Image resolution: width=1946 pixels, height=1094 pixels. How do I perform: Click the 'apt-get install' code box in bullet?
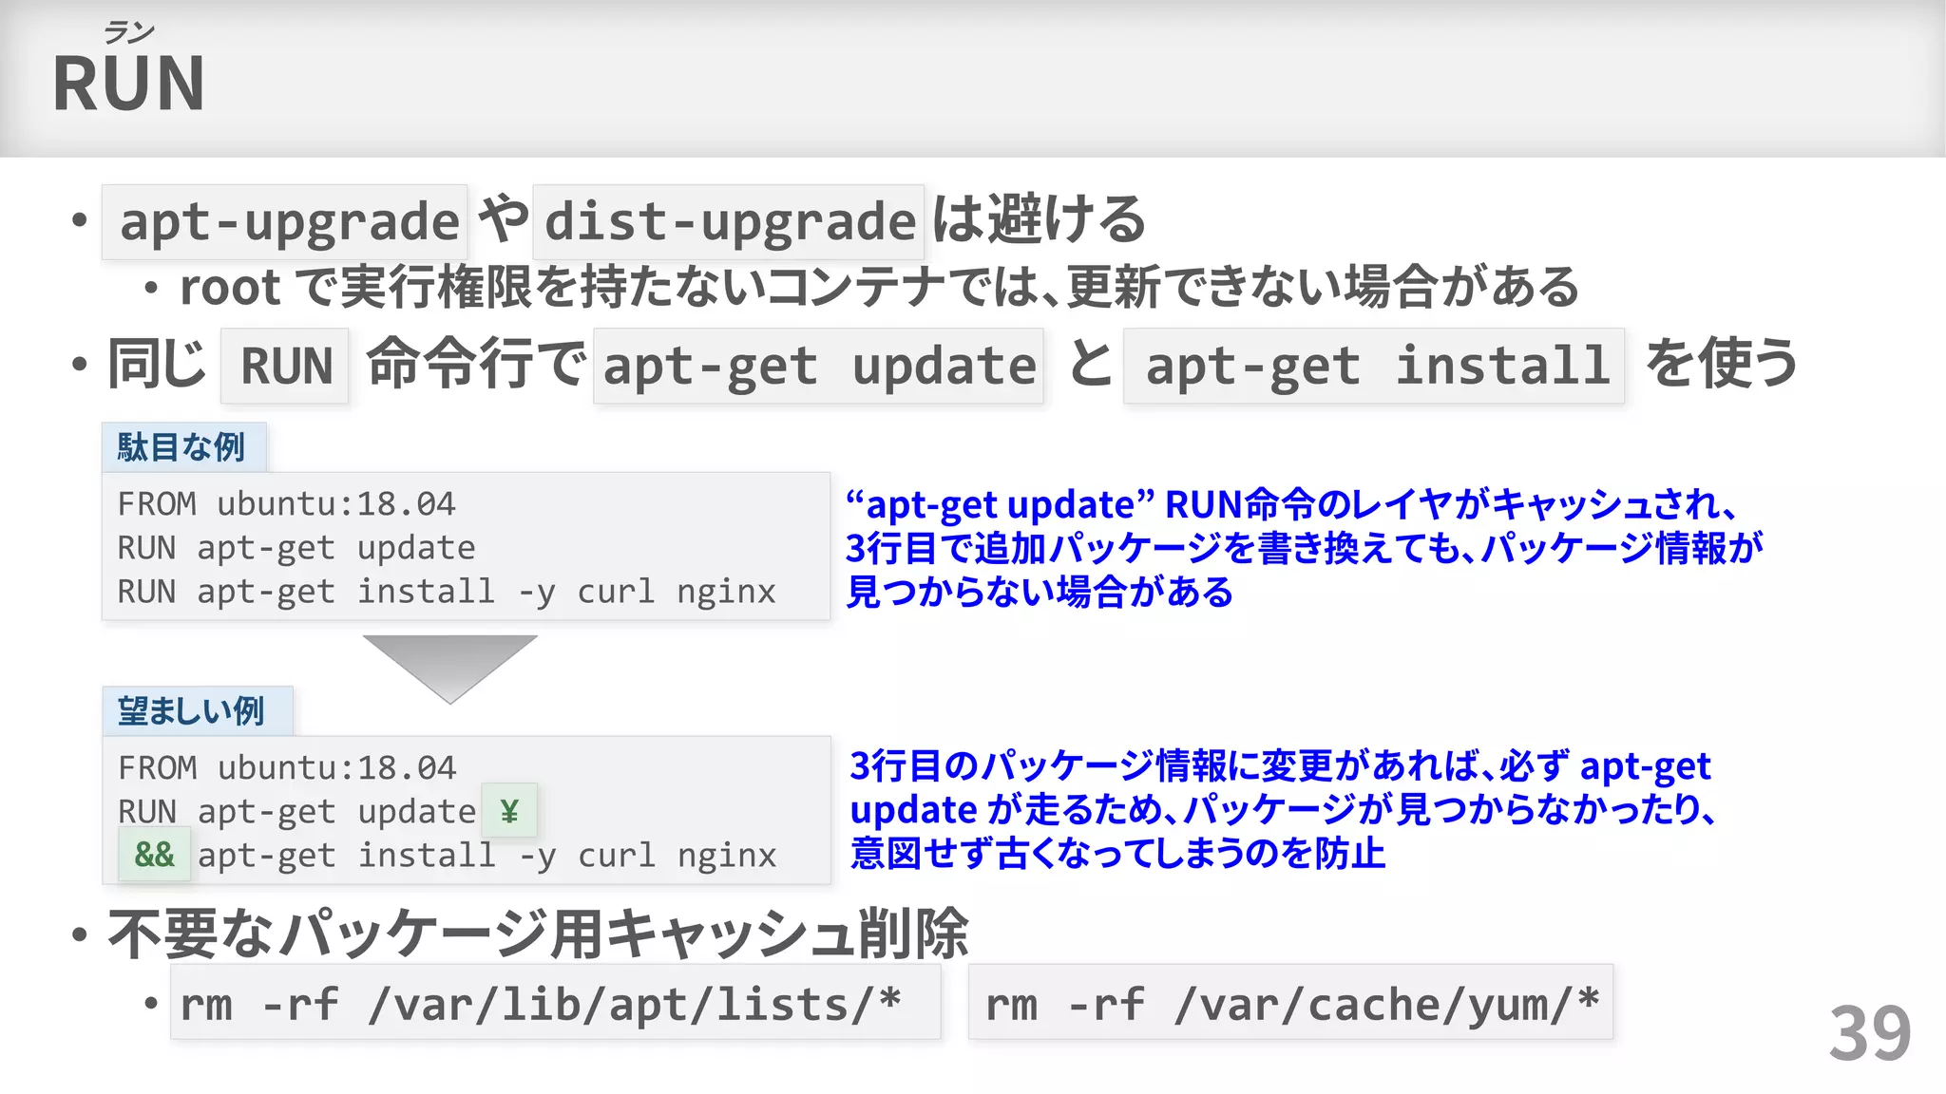pyautogui.click(x=1374, y=366)
